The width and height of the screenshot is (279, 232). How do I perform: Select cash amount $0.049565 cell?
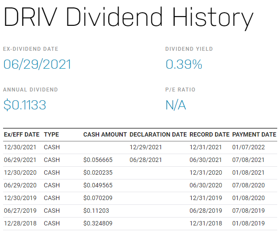pyautogui.click(x=98, y=185)
